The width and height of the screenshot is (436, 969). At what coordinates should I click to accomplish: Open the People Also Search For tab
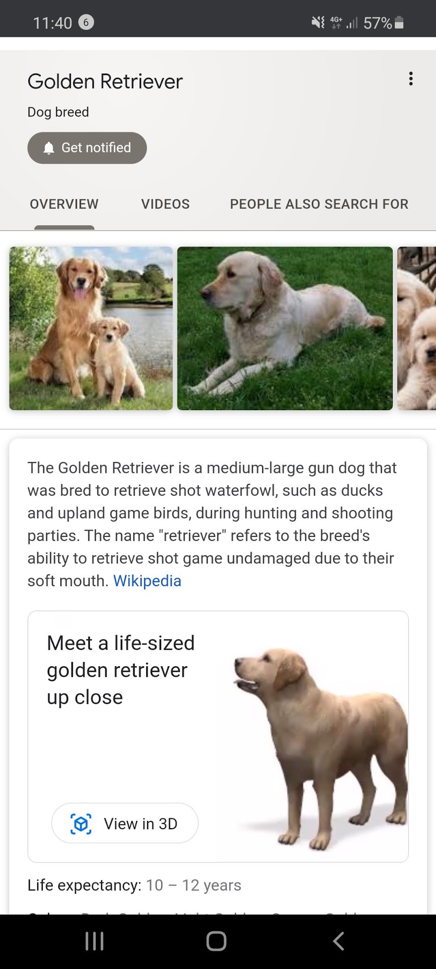tap(319, 204)
